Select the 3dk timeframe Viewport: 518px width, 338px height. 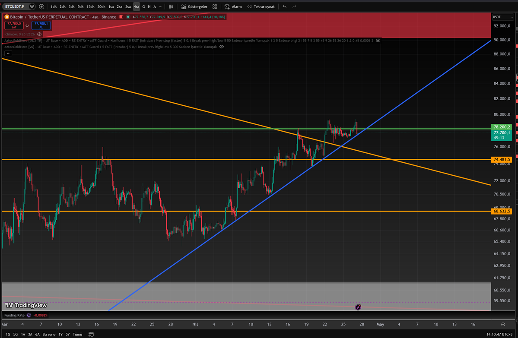click(x=71, y=6)
